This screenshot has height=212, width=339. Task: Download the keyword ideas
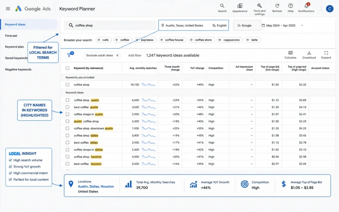pyautogui.click(x=309, y=55)
